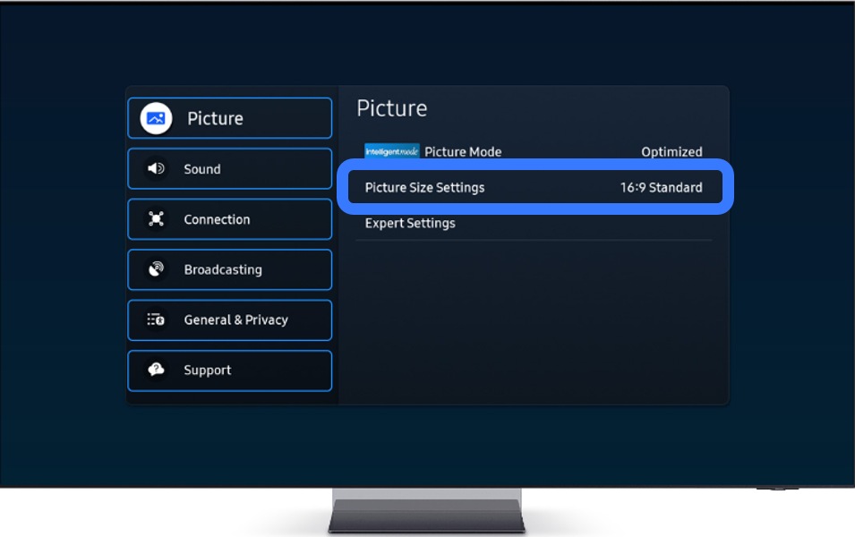855x537 pixels.
Task: Open Picture Size Settings
Action: click(x=424, y=188)
